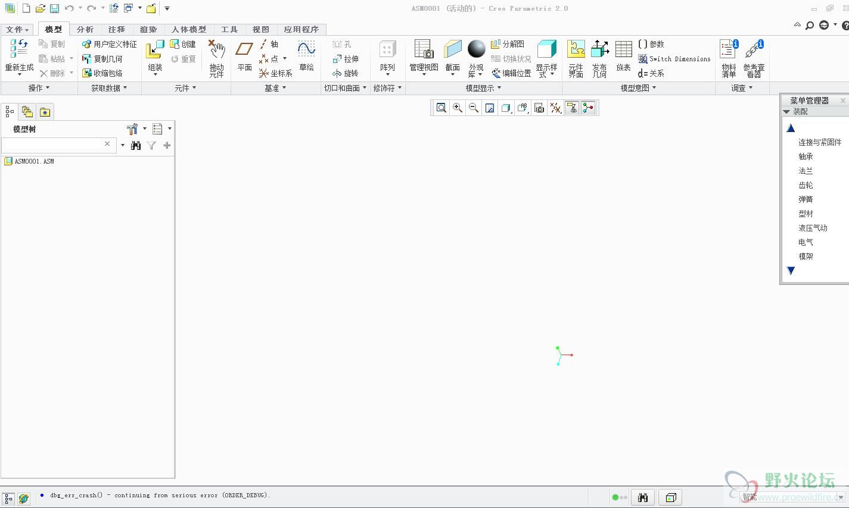Screen dimensions: 849x508
Task: Click 收缩包络 shrinkwrap
Action: pyautogui.click(x=102, y=73)
